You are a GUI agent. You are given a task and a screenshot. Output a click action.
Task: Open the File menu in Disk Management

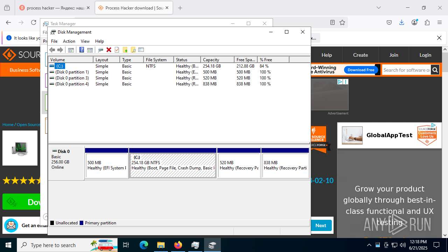(54, 41)
